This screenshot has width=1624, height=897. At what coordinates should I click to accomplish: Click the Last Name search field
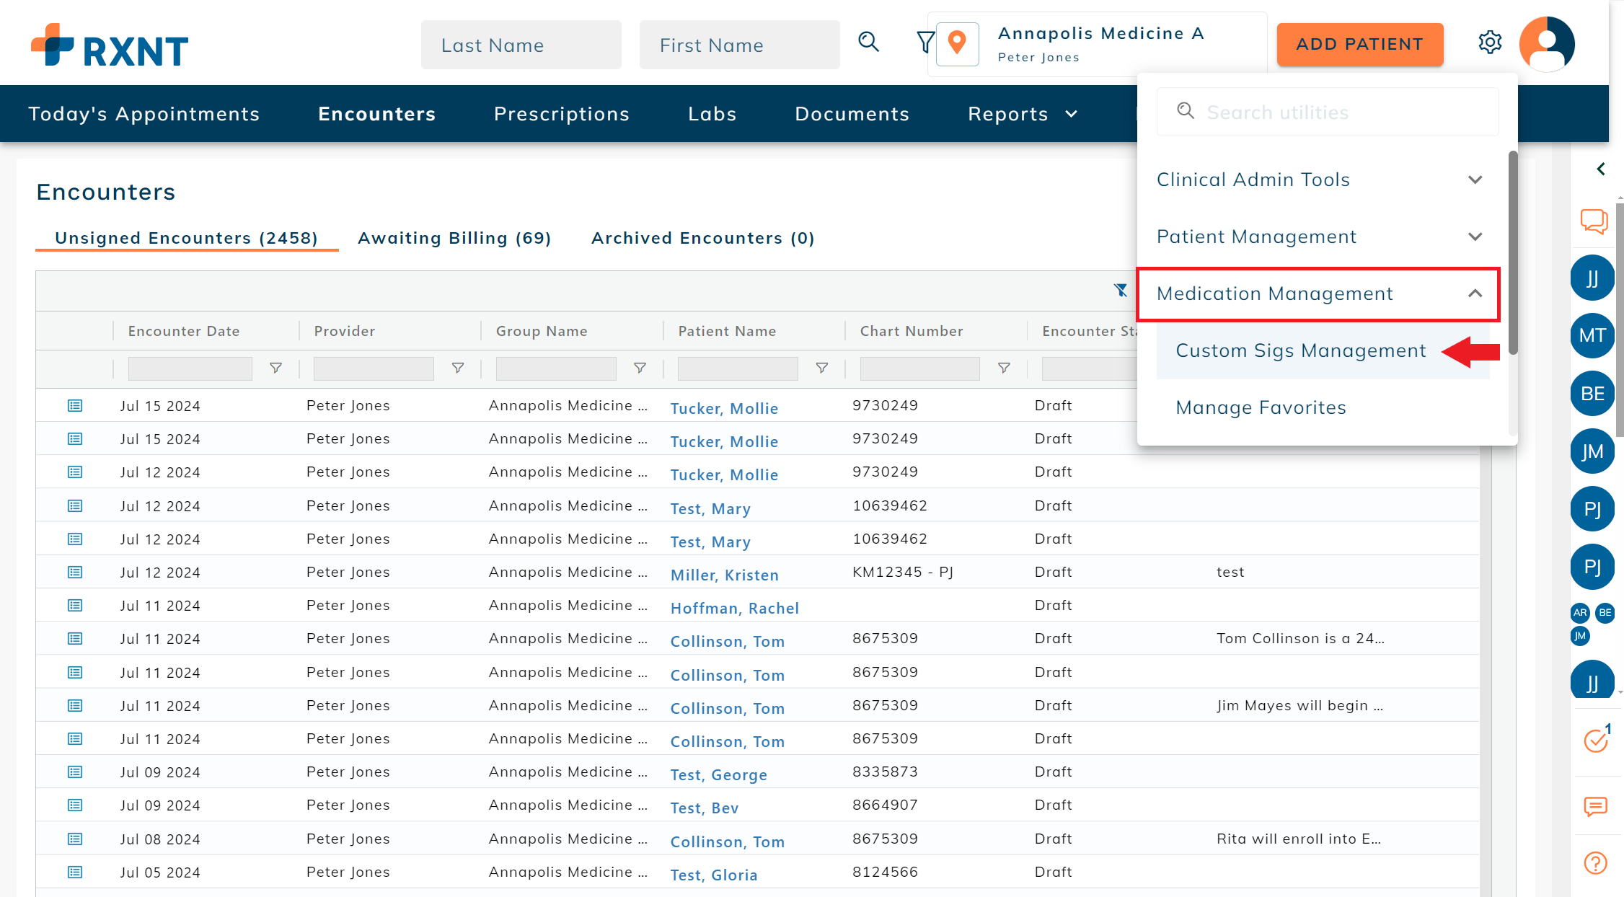pyautogui.click(x=521, y=45)
